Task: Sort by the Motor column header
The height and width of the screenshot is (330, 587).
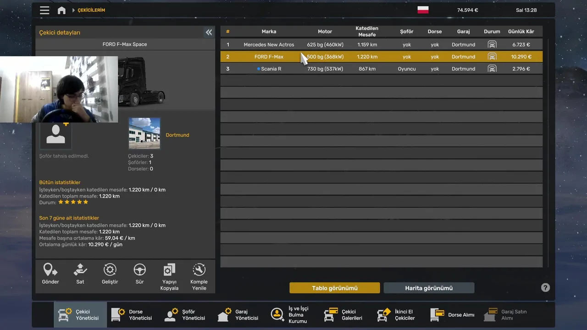Action: 325,32
